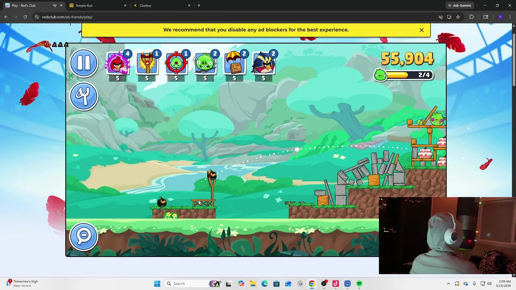Open the Tomorrow's high weather widget
This screenshot has height=290, width=516.
pyautogui.click(x=23, y=284)
